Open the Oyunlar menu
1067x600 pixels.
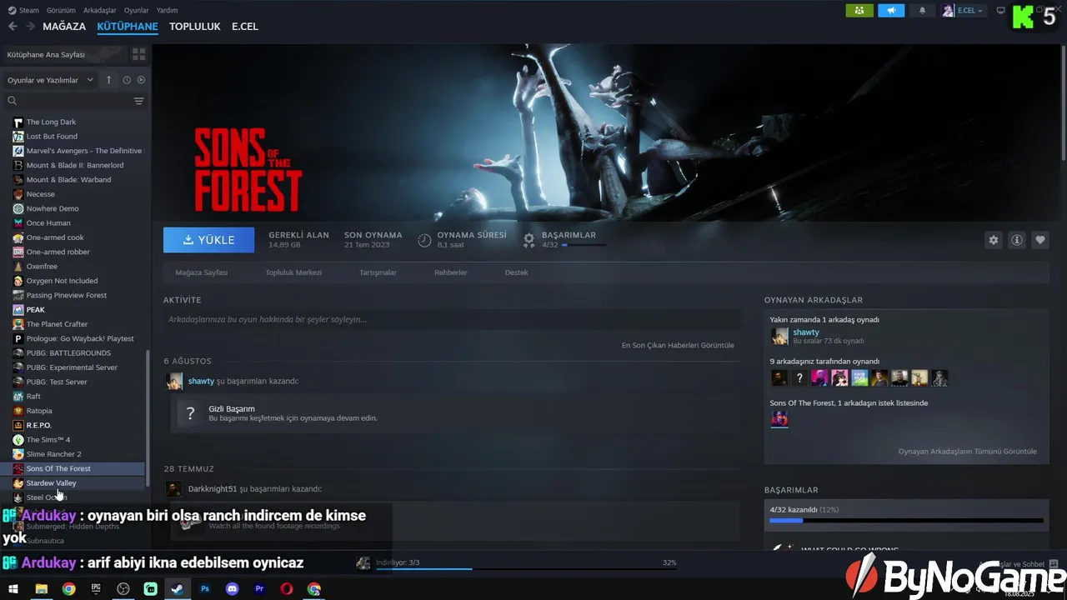[137, 10]
